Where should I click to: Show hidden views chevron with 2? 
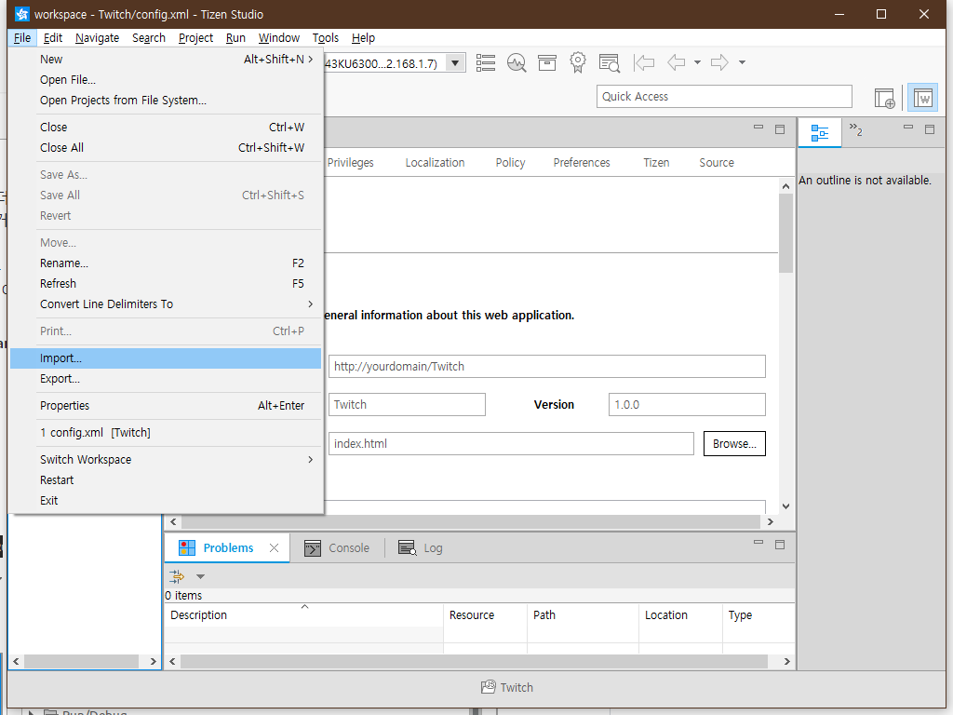tap(856, 129)
